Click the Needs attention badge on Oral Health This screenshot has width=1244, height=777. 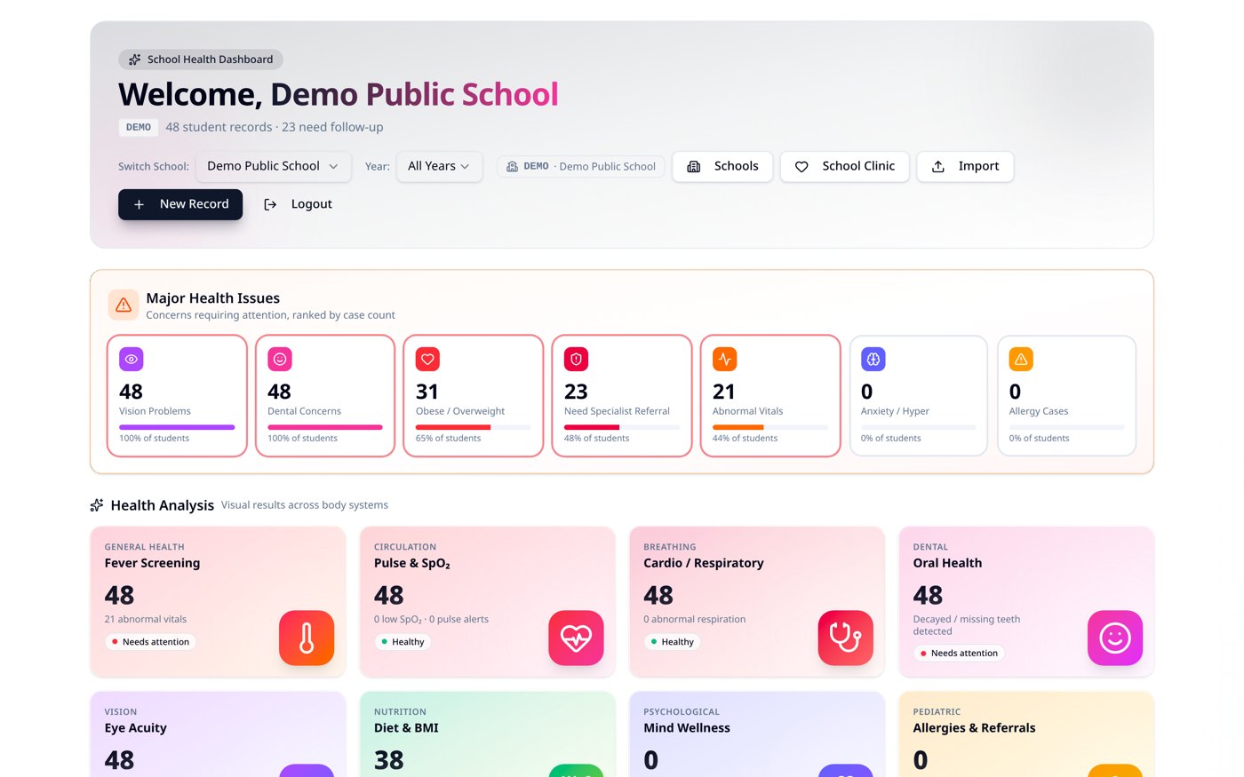[x=959, y=654]
